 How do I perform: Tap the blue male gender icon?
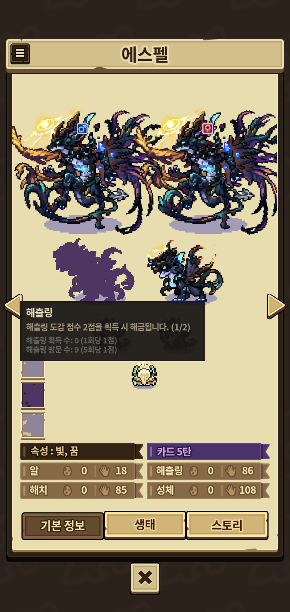point(82,129)
